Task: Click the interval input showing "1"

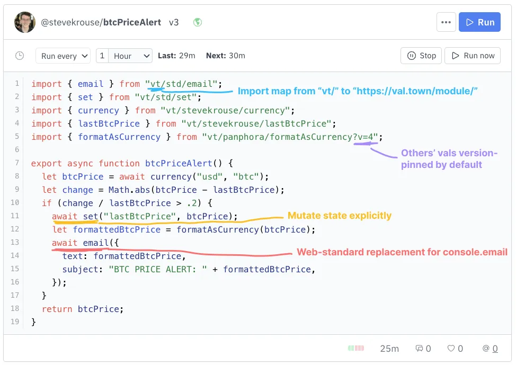Action: click(x=101, y=55)
